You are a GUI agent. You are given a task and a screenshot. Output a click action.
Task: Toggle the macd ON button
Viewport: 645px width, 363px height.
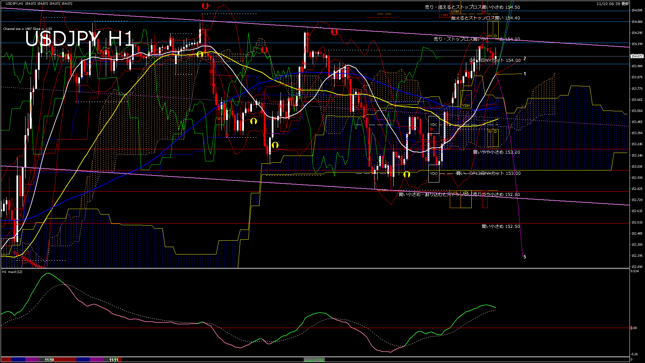(314, 360)
